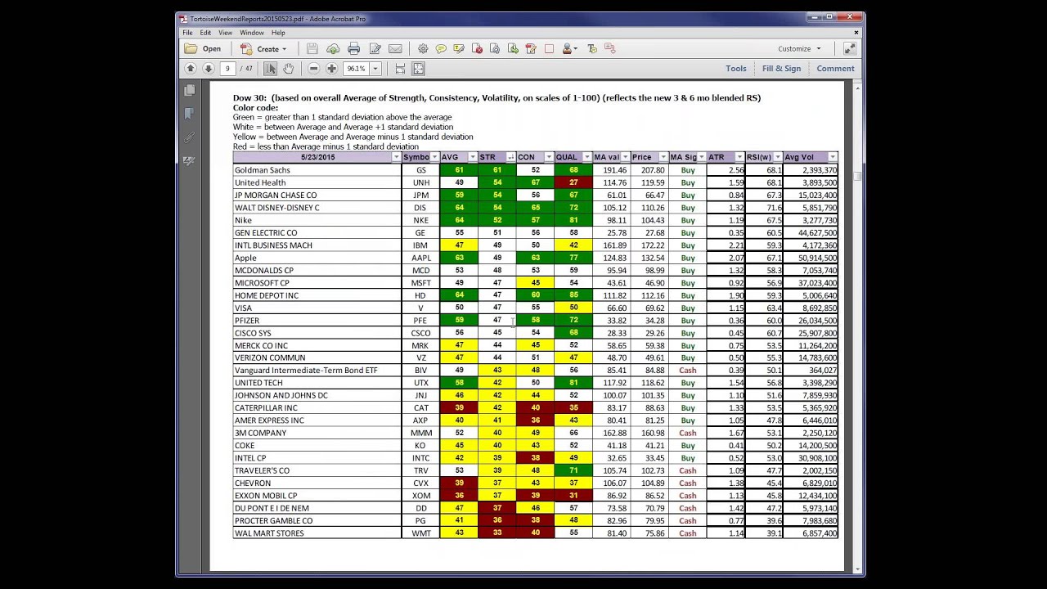The height and width of the screenshot is (589, 1047).
Task: Click the delete pages icon
Action: point(479,49)
